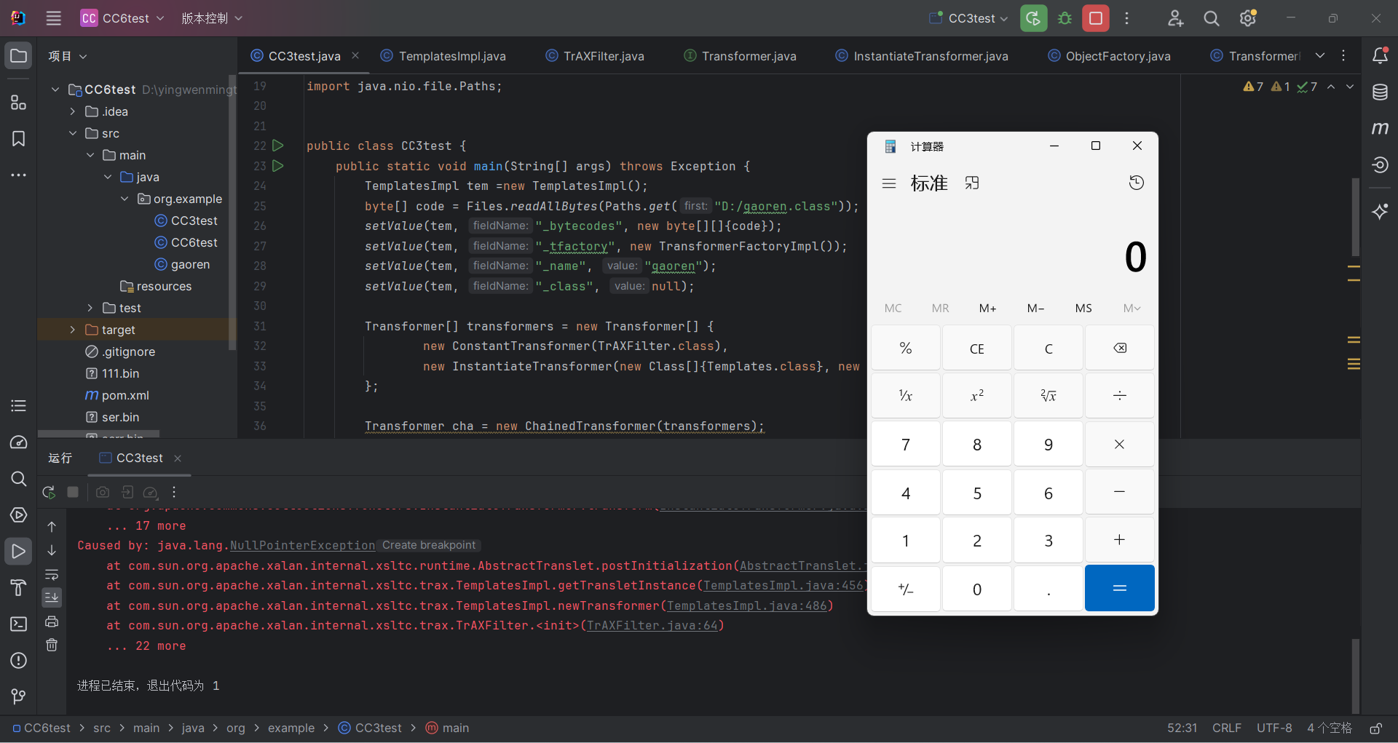1398x743 pixels.
Task: Open the Notifications bell icon
Action: pyautogui.click(x=1380, y=56)
